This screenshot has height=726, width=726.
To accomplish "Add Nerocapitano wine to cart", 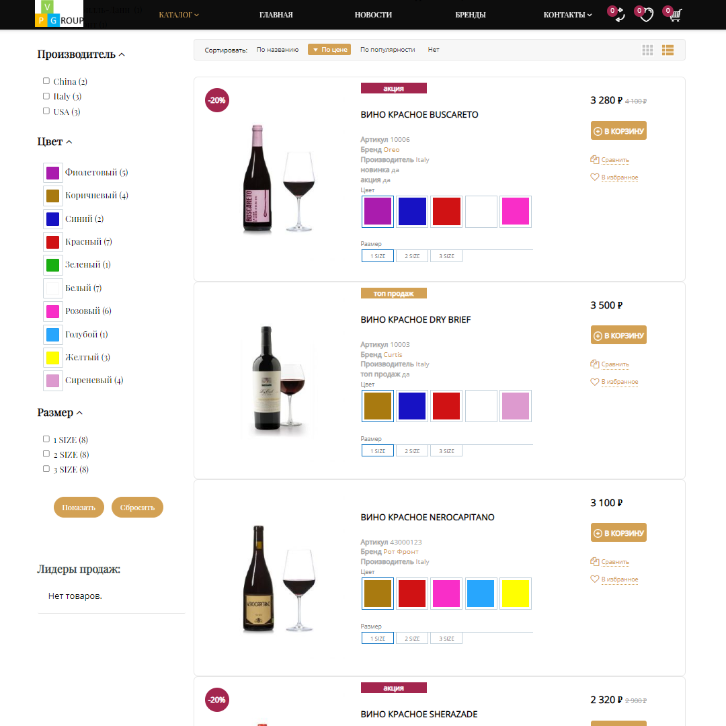I will coord(618,533).
